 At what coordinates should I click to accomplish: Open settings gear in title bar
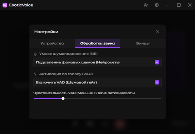pos(157,5)
